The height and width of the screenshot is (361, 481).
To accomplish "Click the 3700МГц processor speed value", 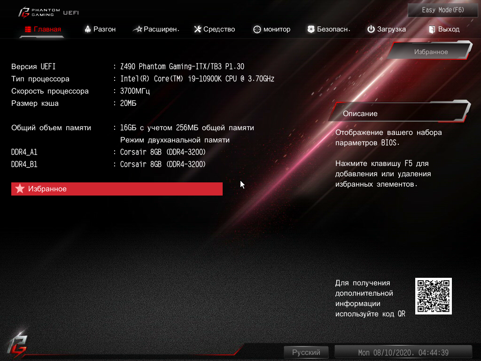I will coord(135,91).
